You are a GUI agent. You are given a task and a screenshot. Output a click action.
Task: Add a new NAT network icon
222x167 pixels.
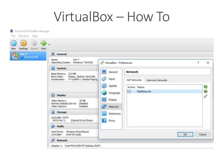click(x=206, y=86)
